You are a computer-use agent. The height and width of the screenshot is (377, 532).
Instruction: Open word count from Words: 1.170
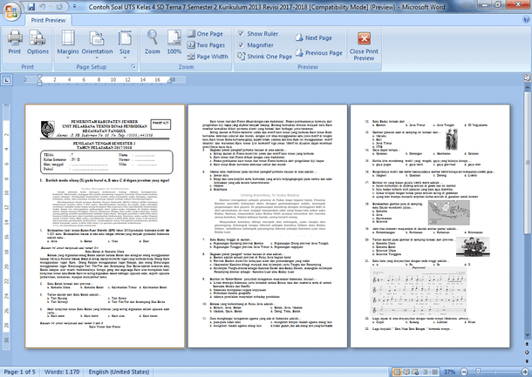click(62, 372)
